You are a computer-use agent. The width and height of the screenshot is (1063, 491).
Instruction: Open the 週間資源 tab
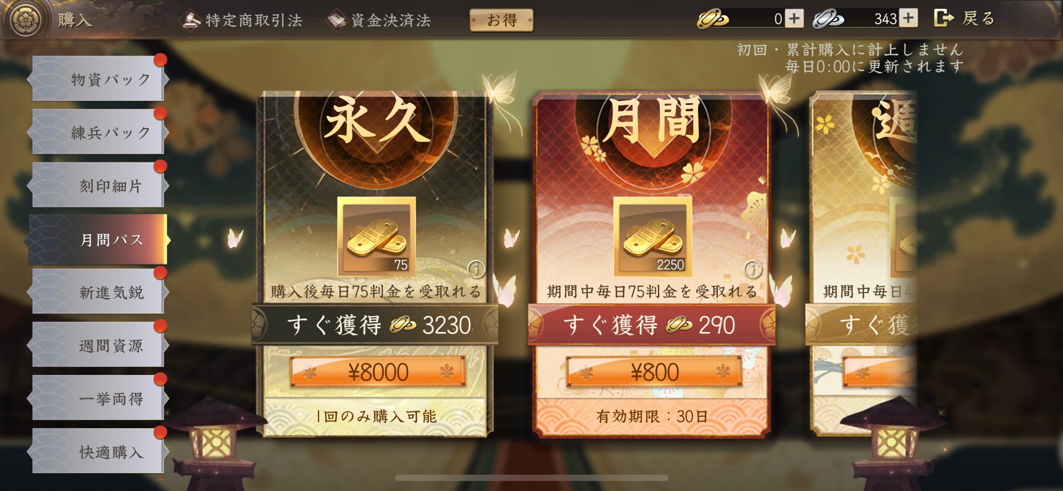point(98,345)
